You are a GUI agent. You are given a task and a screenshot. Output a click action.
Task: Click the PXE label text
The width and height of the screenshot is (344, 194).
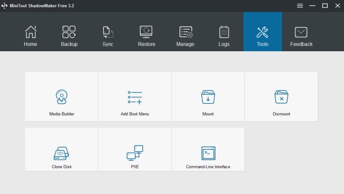point(135,167)
